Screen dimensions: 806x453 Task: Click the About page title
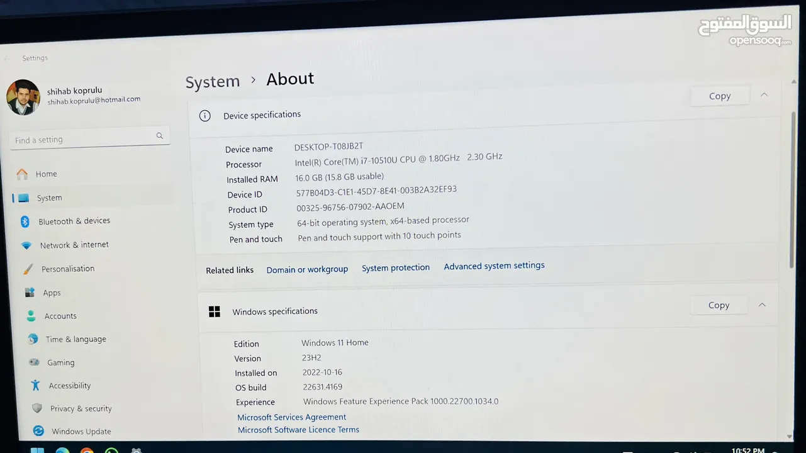(x=290, y=79)
